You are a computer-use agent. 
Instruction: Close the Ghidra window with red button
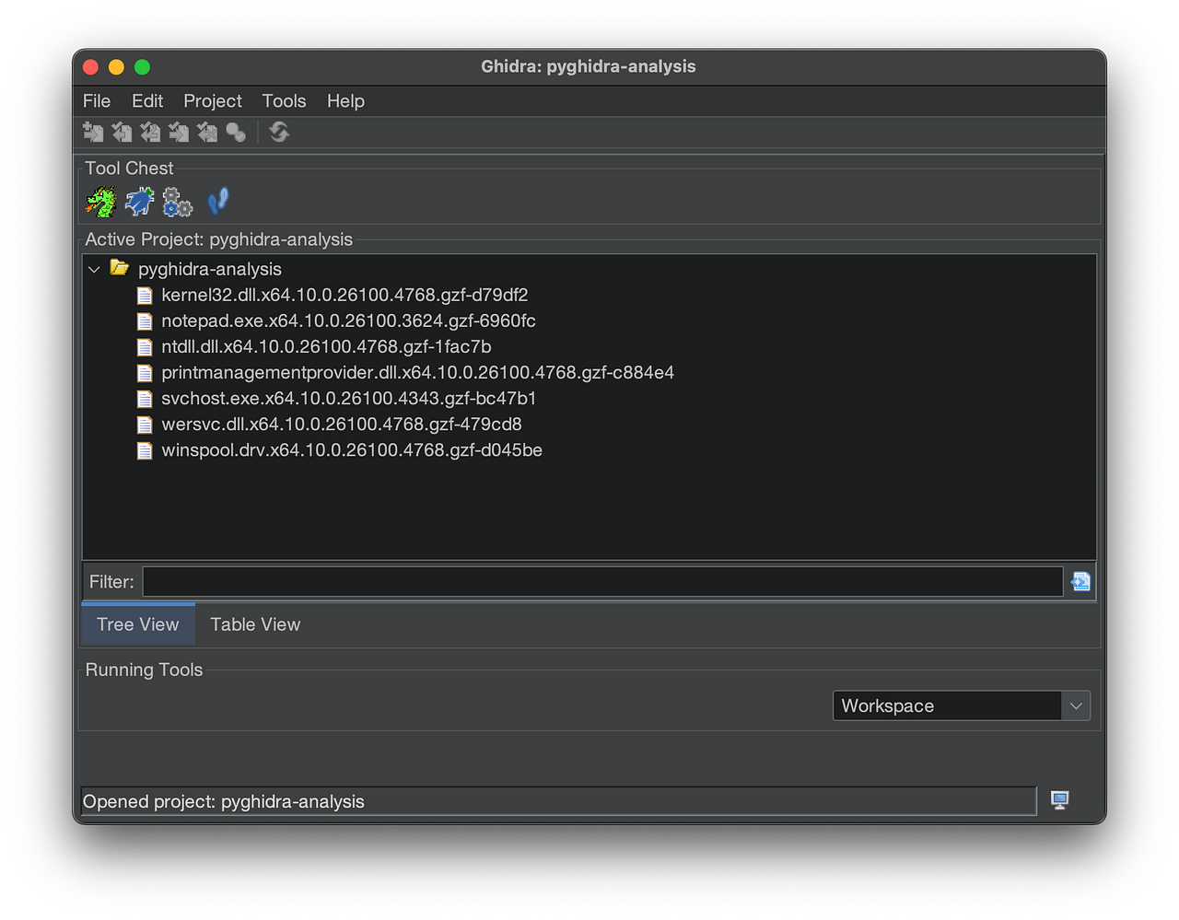(x=90, y=67)
